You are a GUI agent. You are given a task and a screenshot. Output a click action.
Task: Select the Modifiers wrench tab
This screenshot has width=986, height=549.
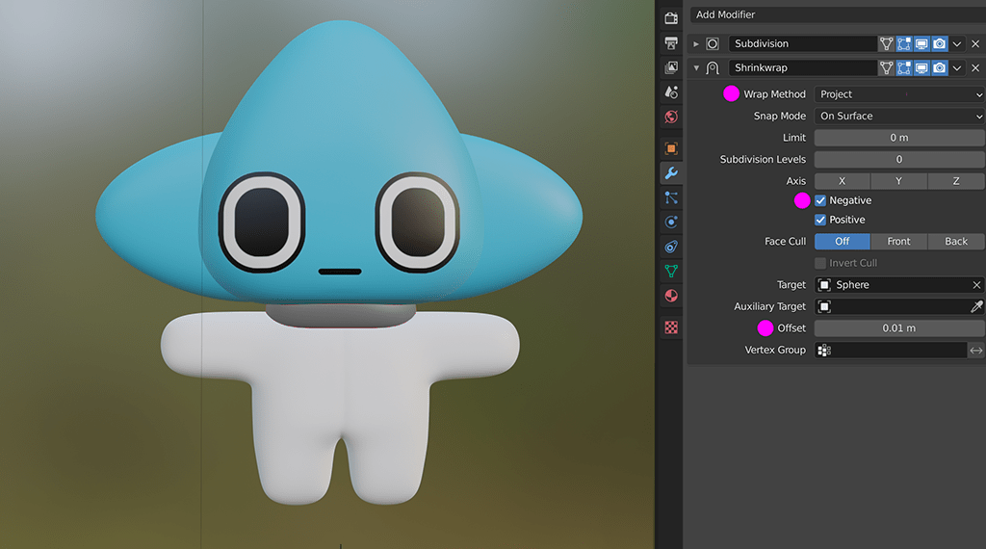[671, 173]
